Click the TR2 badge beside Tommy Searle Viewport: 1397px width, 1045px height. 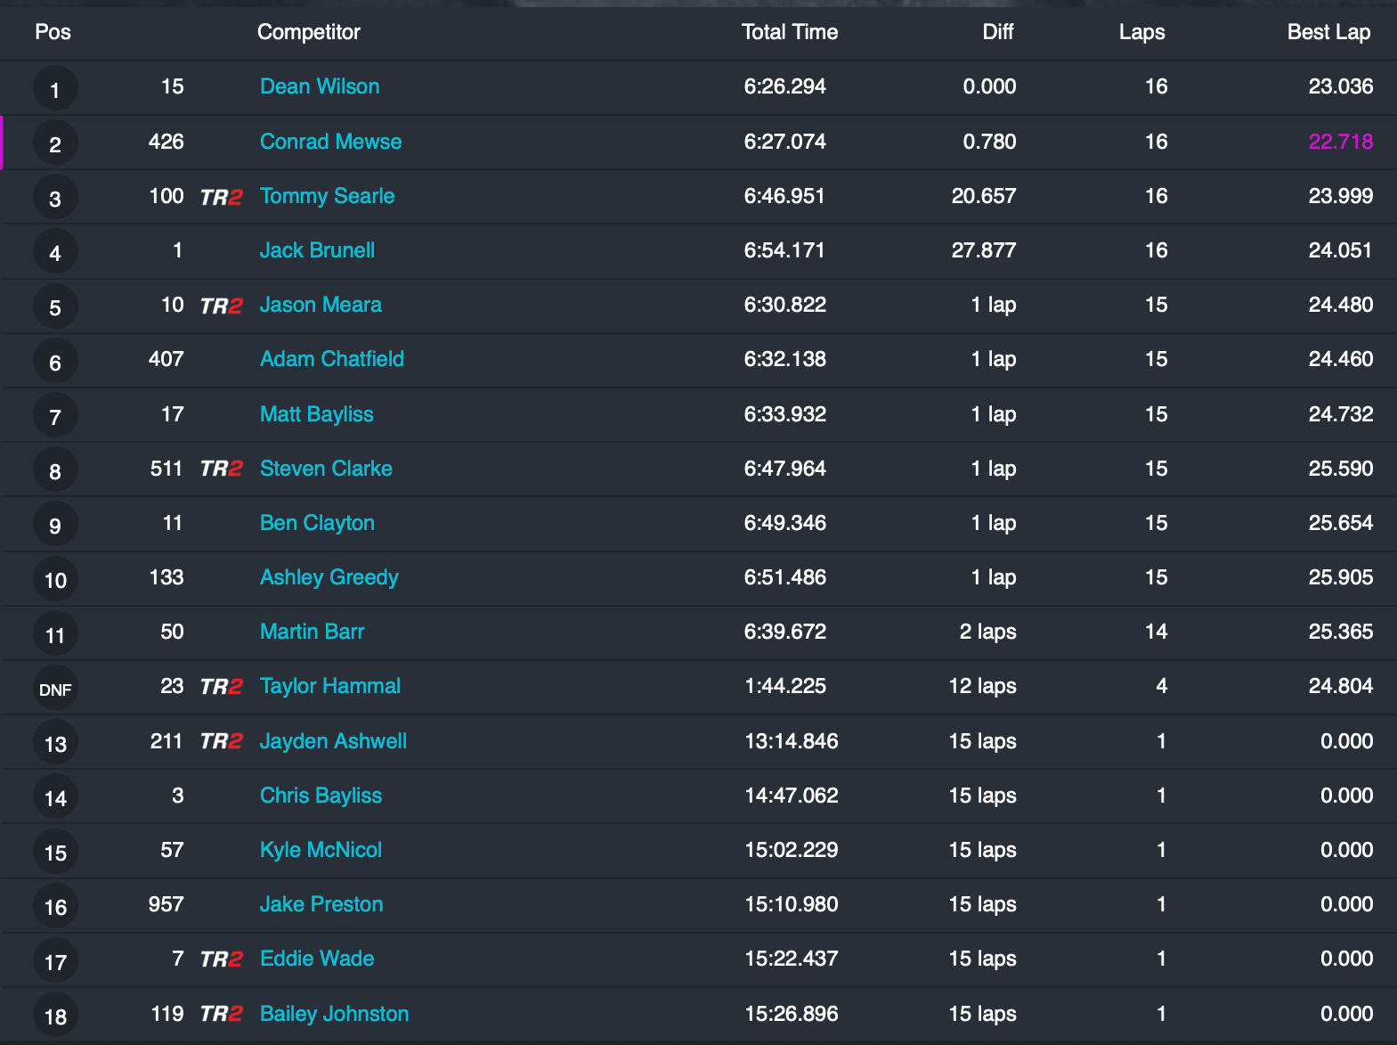click(x=221, y=197)
